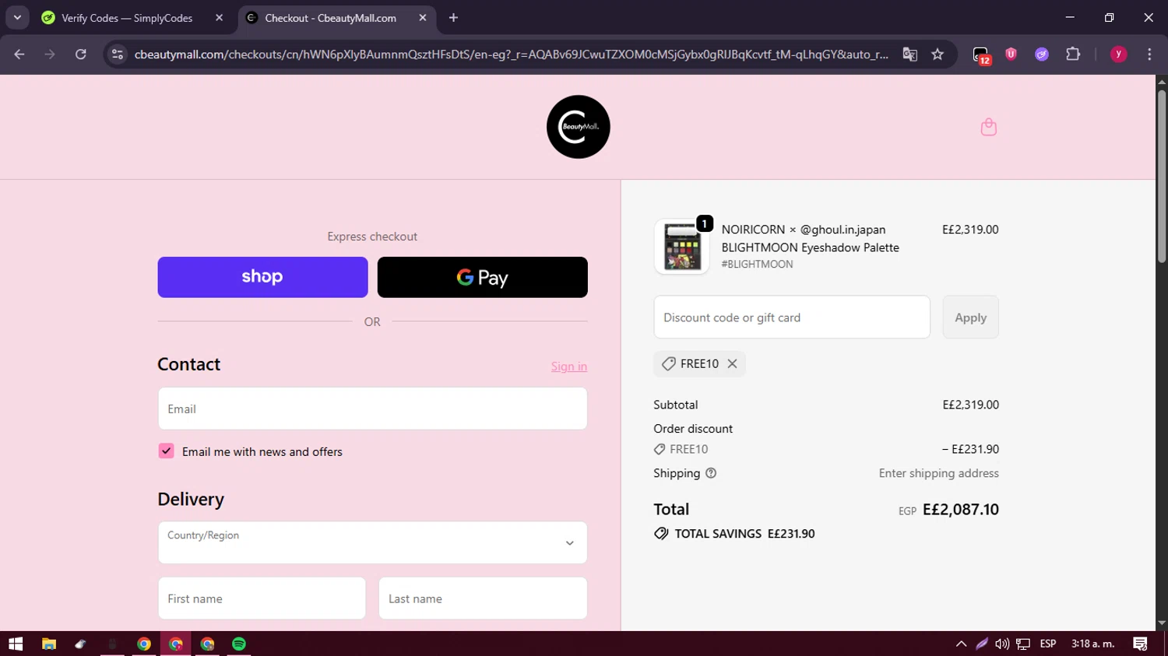Click the Subtotal label
This screenshot has width=1168, height=656.
[x=676, y=405]
